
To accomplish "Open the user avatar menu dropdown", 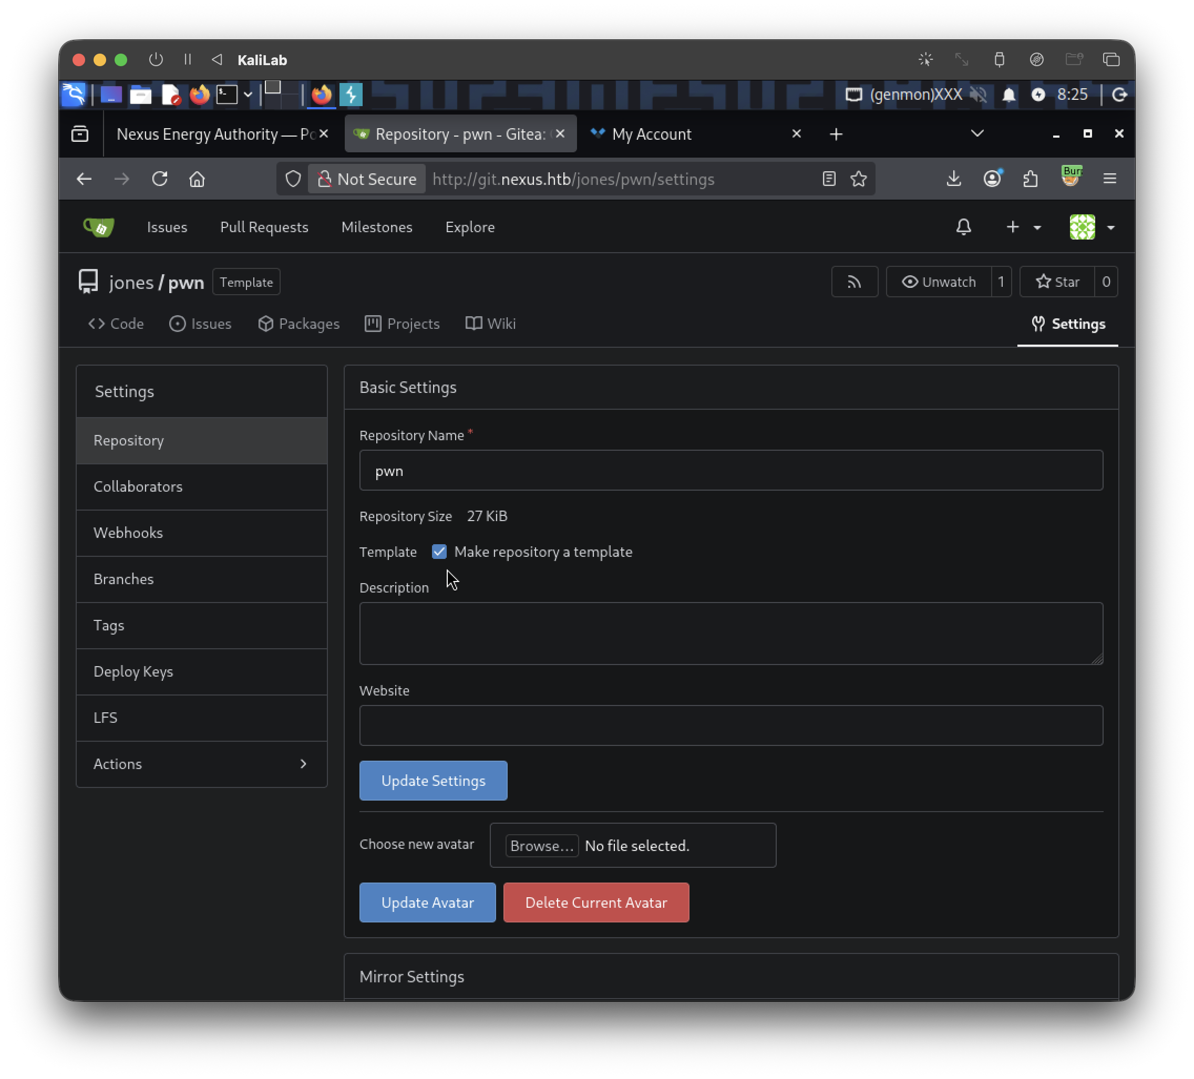I will coord(1092,227).
